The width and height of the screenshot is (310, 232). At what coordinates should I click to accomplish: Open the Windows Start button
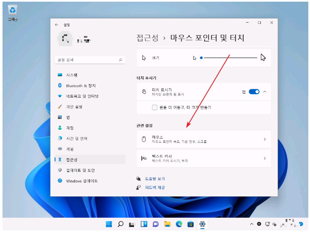click(x=109, y=224)
